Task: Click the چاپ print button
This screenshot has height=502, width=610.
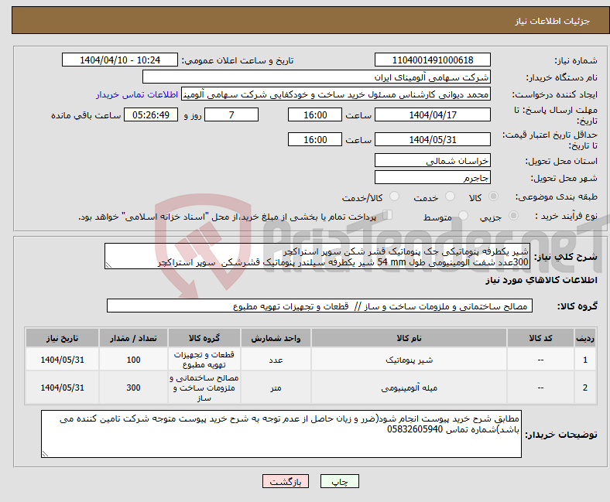Action: tap(340, 481)
